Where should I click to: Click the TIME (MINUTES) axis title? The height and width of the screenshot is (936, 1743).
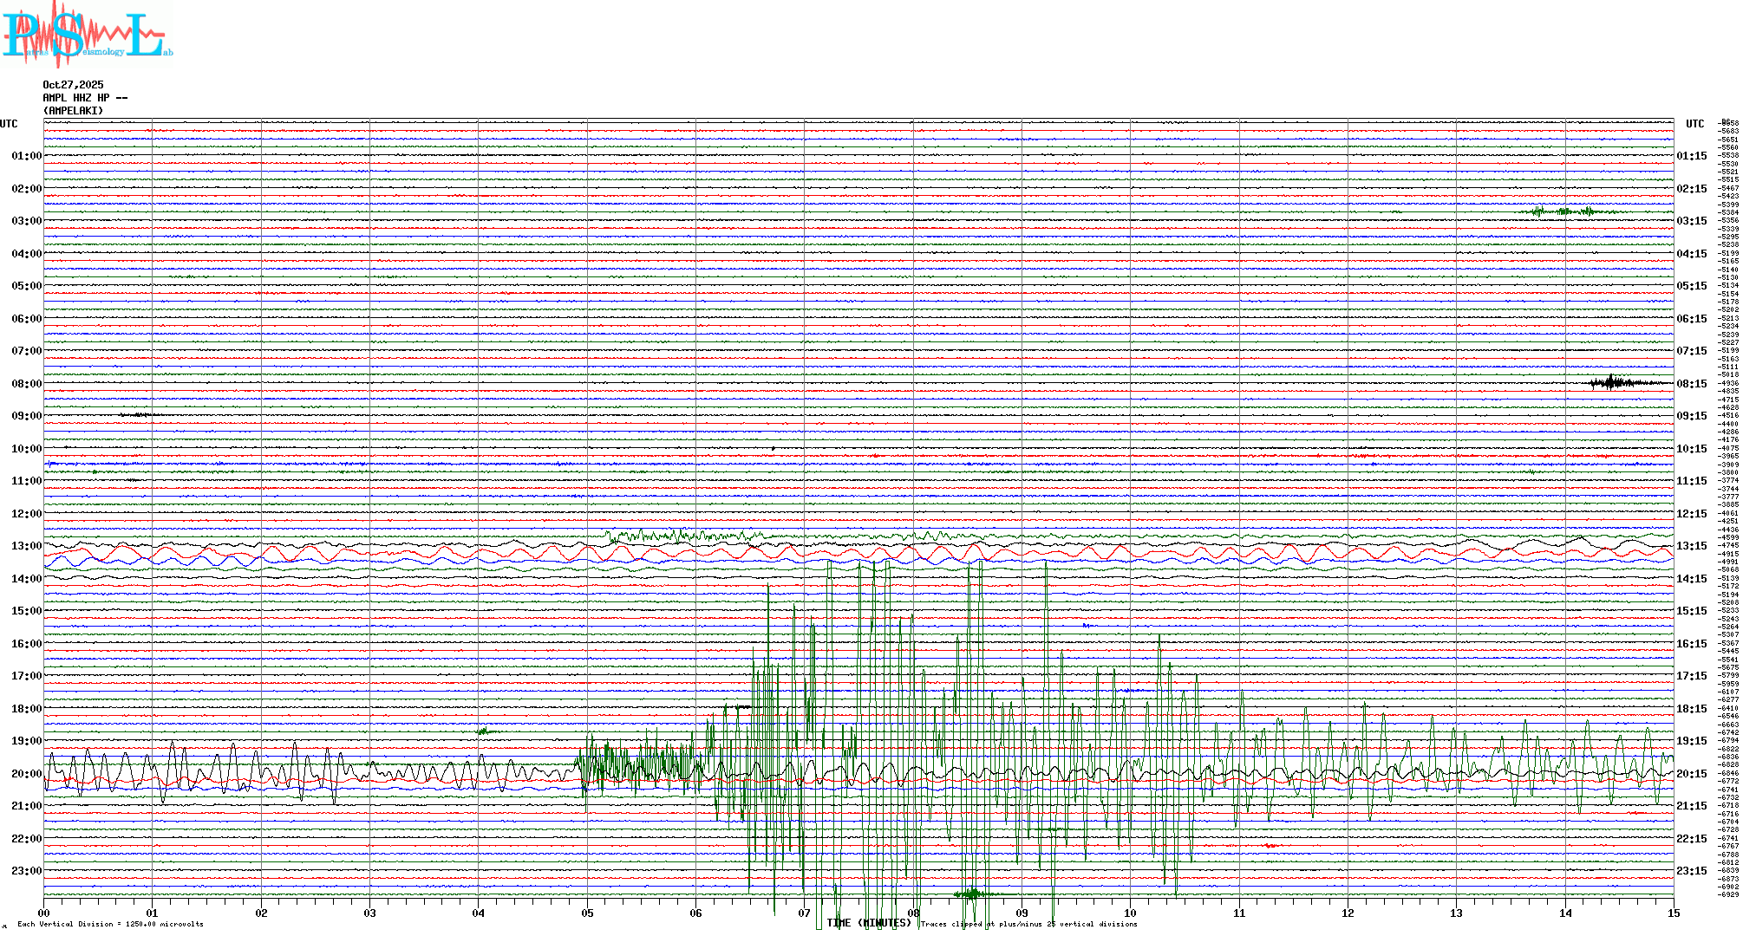869,923
